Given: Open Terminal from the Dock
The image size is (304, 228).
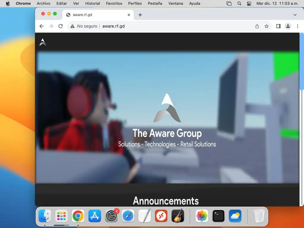Looking at the screenshot, I should tap(218, 216).
